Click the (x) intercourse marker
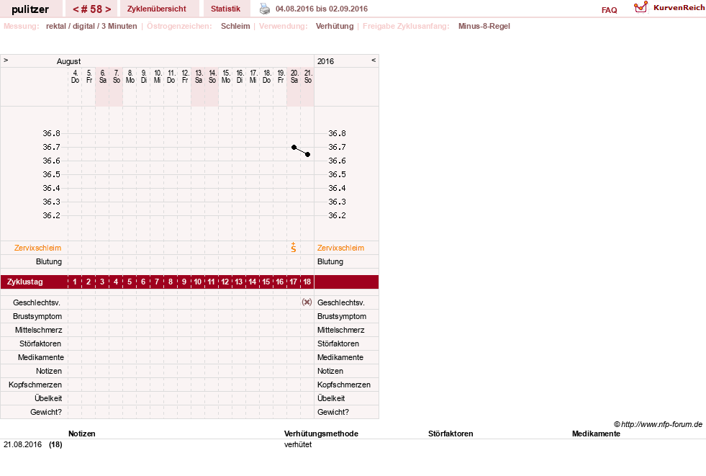The height and width of the screenshot is (476, 706). tap(307, 302)
